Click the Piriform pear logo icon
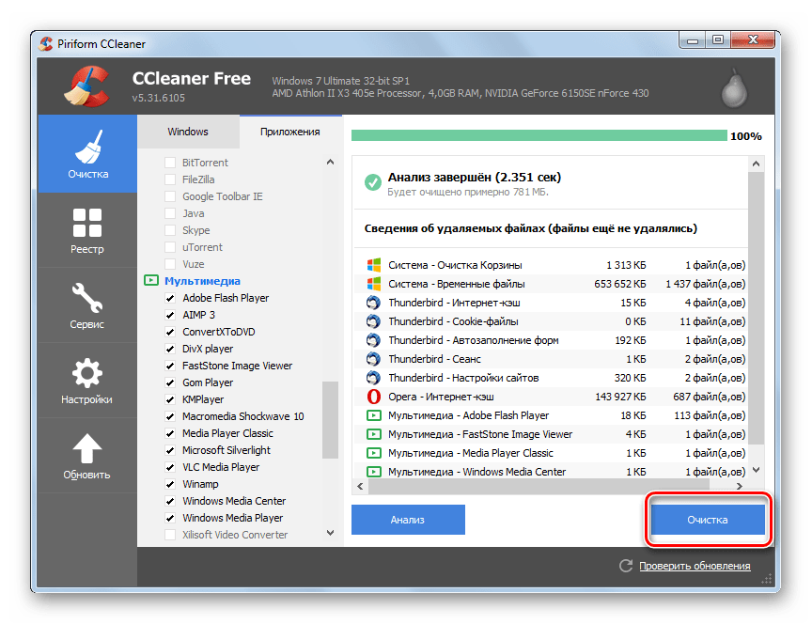Viewport: 812px width, 624px height. click(x=732, y=88)
